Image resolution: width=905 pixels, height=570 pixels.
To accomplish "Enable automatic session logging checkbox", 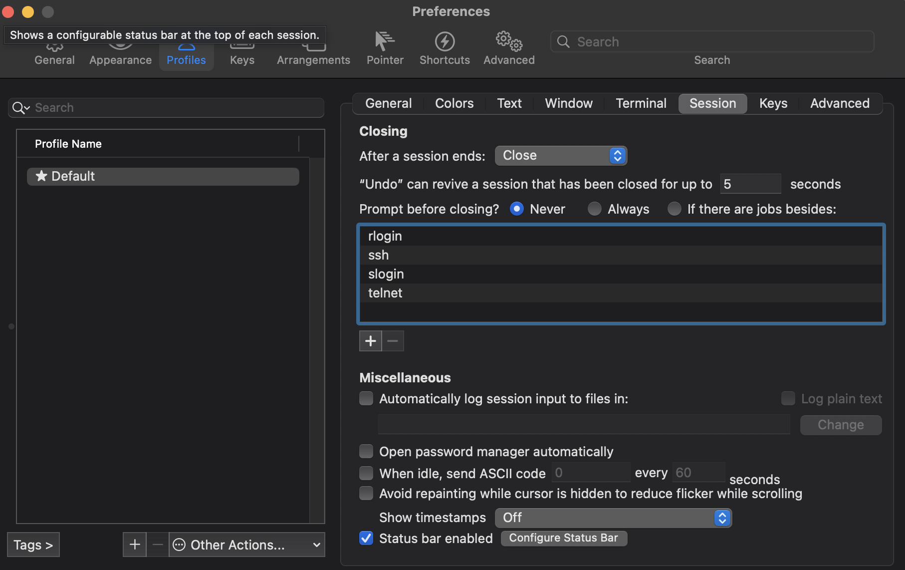I will coord(366,398).
